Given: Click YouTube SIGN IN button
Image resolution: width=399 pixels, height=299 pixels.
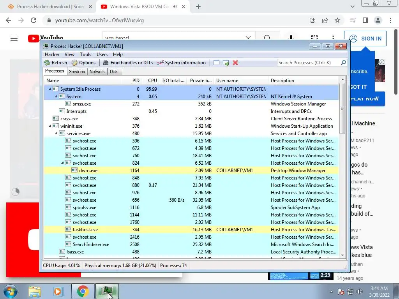Looking at the screenshot, I should [x=365, y=39].
